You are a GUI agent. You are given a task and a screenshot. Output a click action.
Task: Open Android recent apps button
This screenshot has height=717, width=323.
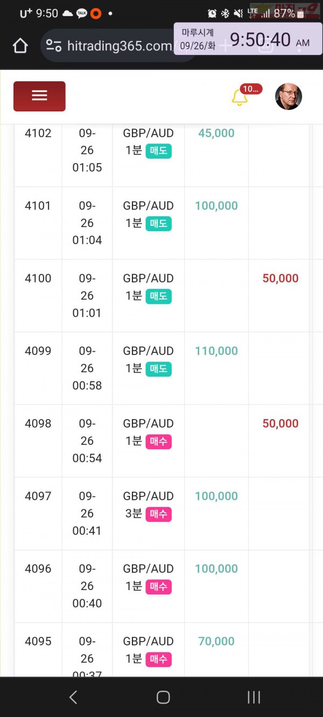[254, 698]
